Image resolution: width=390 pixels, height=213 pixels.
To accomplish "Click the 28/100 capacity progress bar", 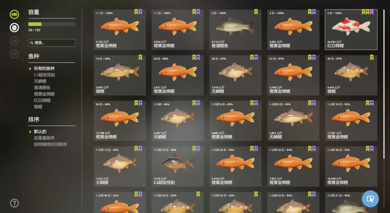I will pos(52,24).
